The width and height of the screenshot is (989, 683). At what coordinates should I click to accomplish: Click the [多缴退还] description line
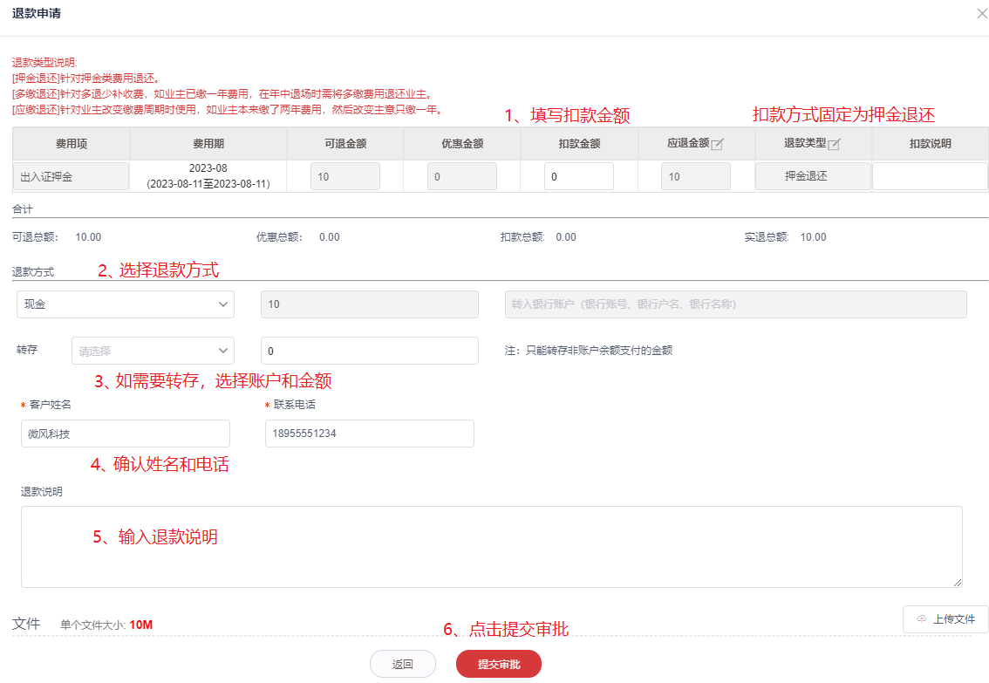click(x=224, y=94)
